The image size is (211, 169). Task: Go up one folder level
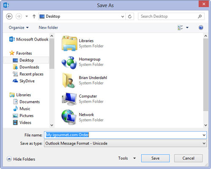[34, 16]
